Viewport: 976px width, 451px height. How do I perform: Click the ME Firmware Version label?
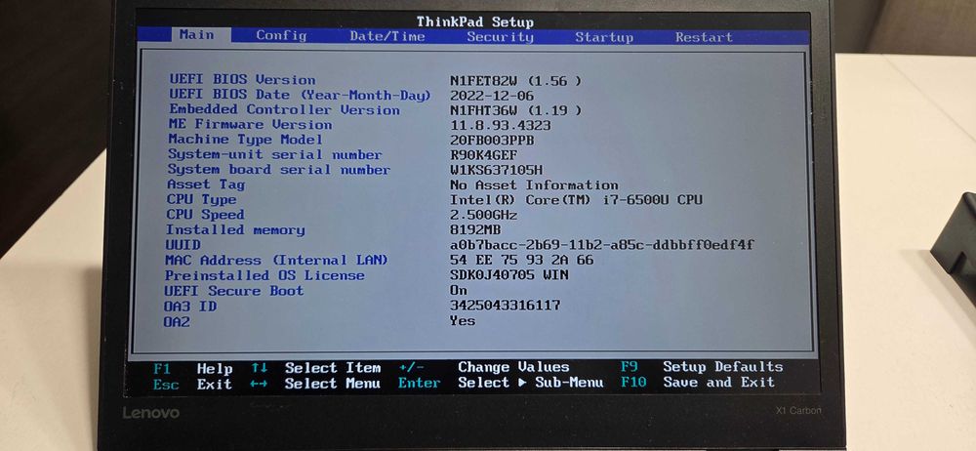[x=250, y=125]
